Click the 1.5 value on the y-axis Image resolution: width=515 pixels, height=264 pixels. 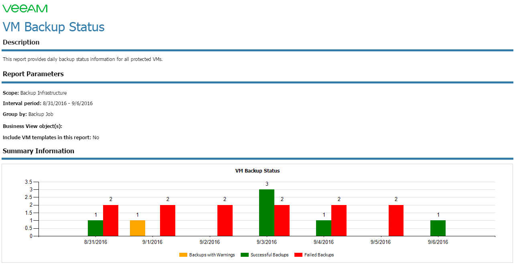click(x=28, y=213)
